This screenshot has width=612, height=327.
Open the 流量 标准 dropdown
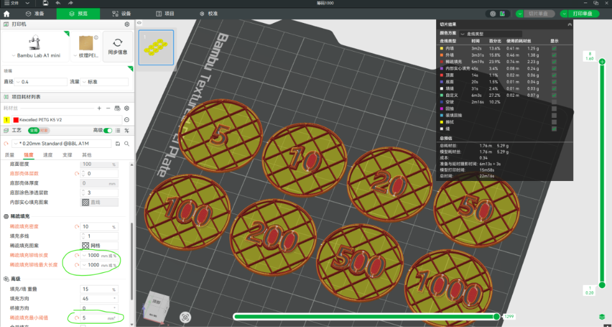[104, 82]
